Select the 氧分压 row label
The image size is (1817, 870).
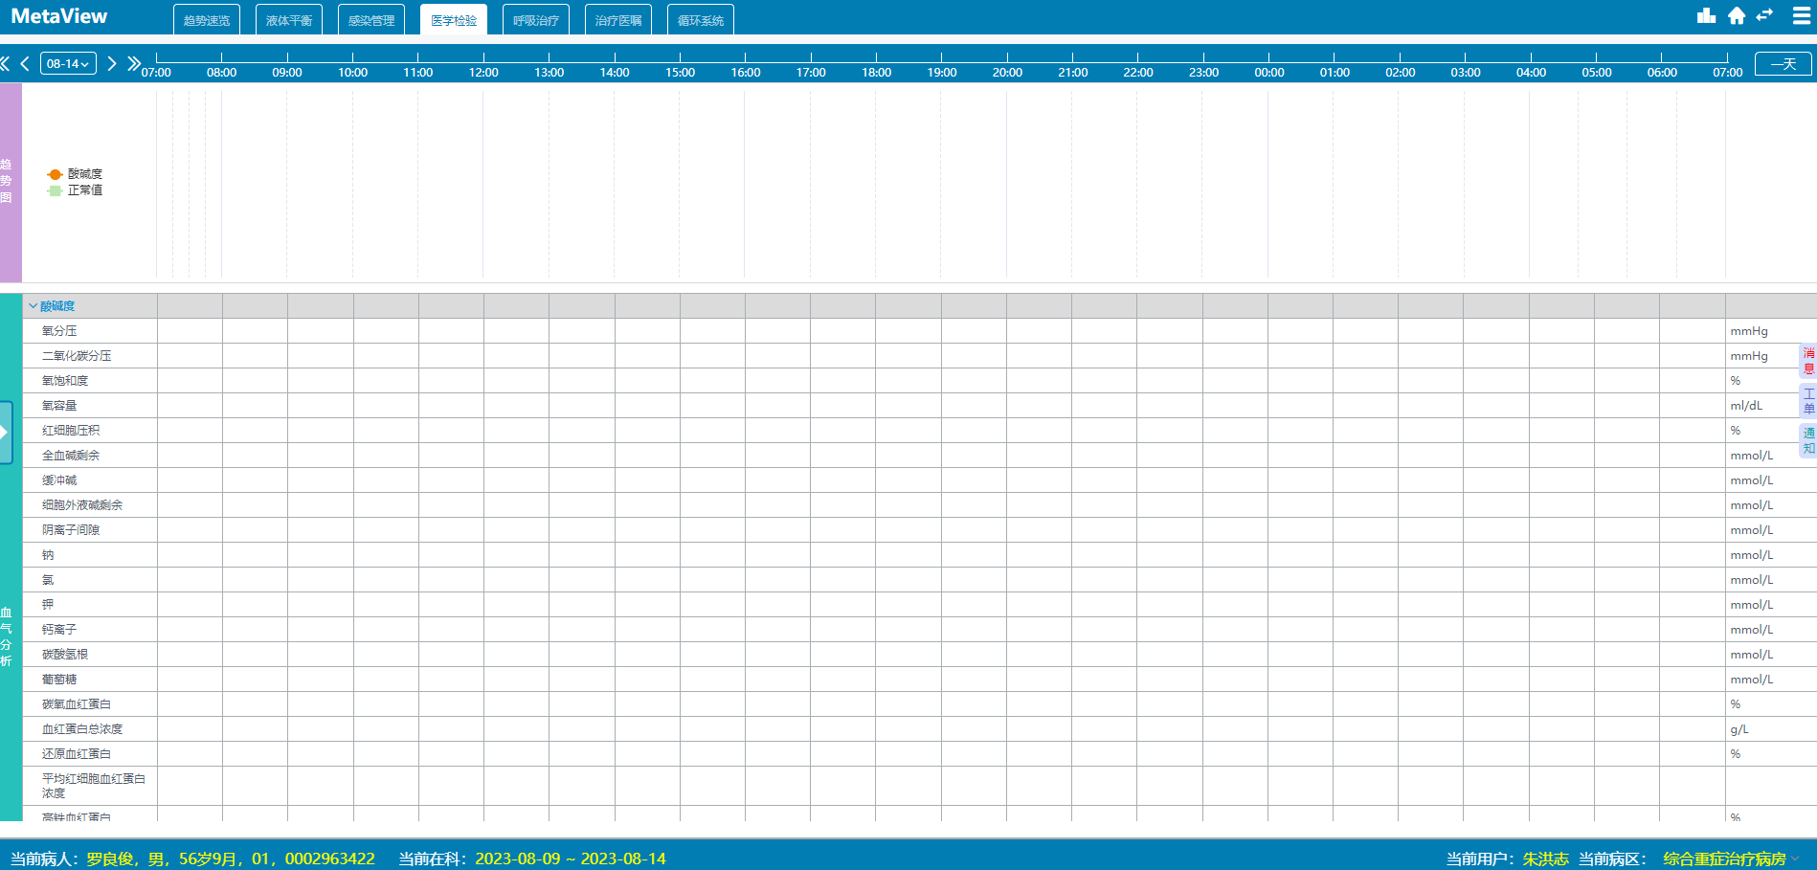pyautogui.click(x=59, y=331)
